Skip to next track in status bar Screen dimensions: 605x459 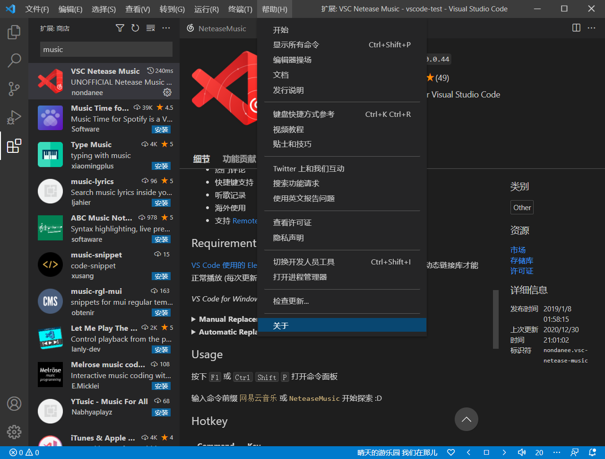pos(504,453)
